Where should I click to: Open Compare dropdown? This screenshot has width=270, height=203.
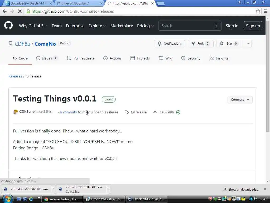(240, 100)
